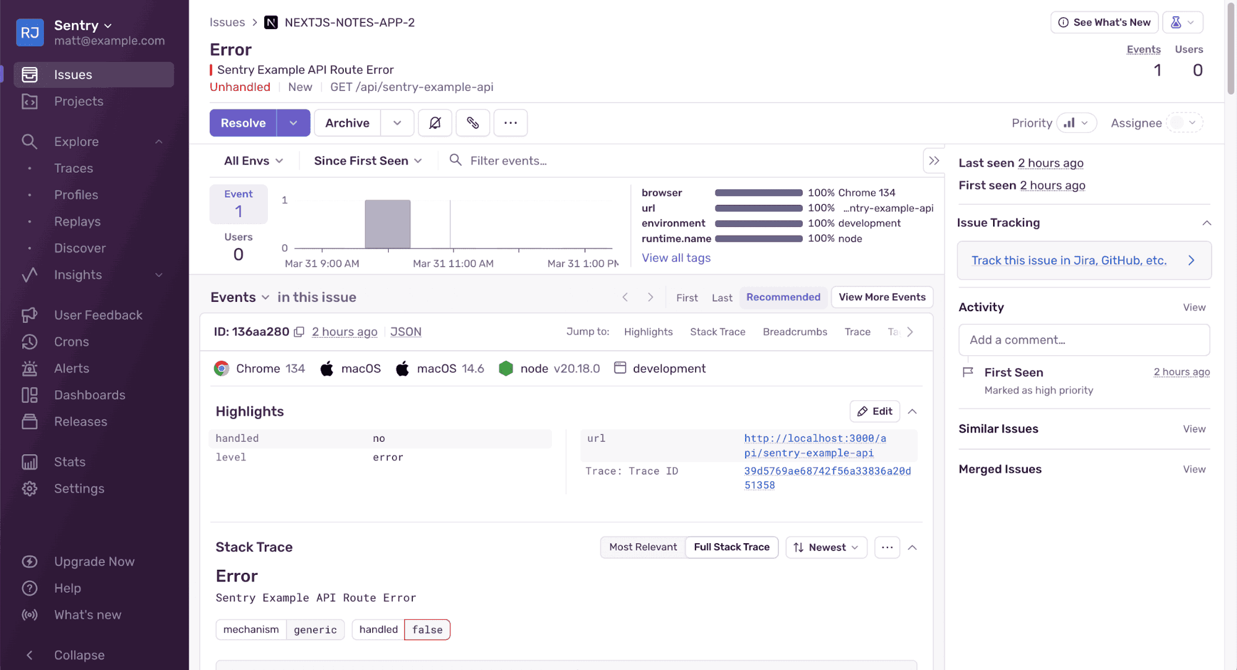Screen dimensions: 1237x670
Task: Switch to Most Relevant stack trace
Action: coord(642,548)
